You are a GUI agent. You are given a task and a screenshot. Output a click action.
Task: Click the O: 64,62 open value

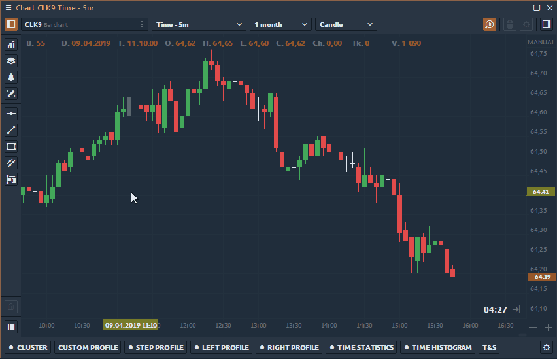[x=180, y=43]
